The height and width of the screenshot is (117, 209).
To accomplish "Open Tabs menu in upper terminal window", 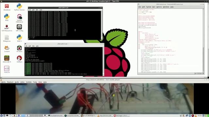I will [37, 10].
